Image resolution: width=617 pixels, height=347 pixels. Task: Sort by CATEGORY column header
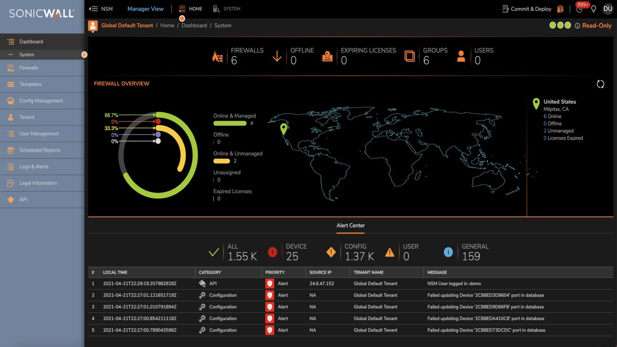pos(210,272)
